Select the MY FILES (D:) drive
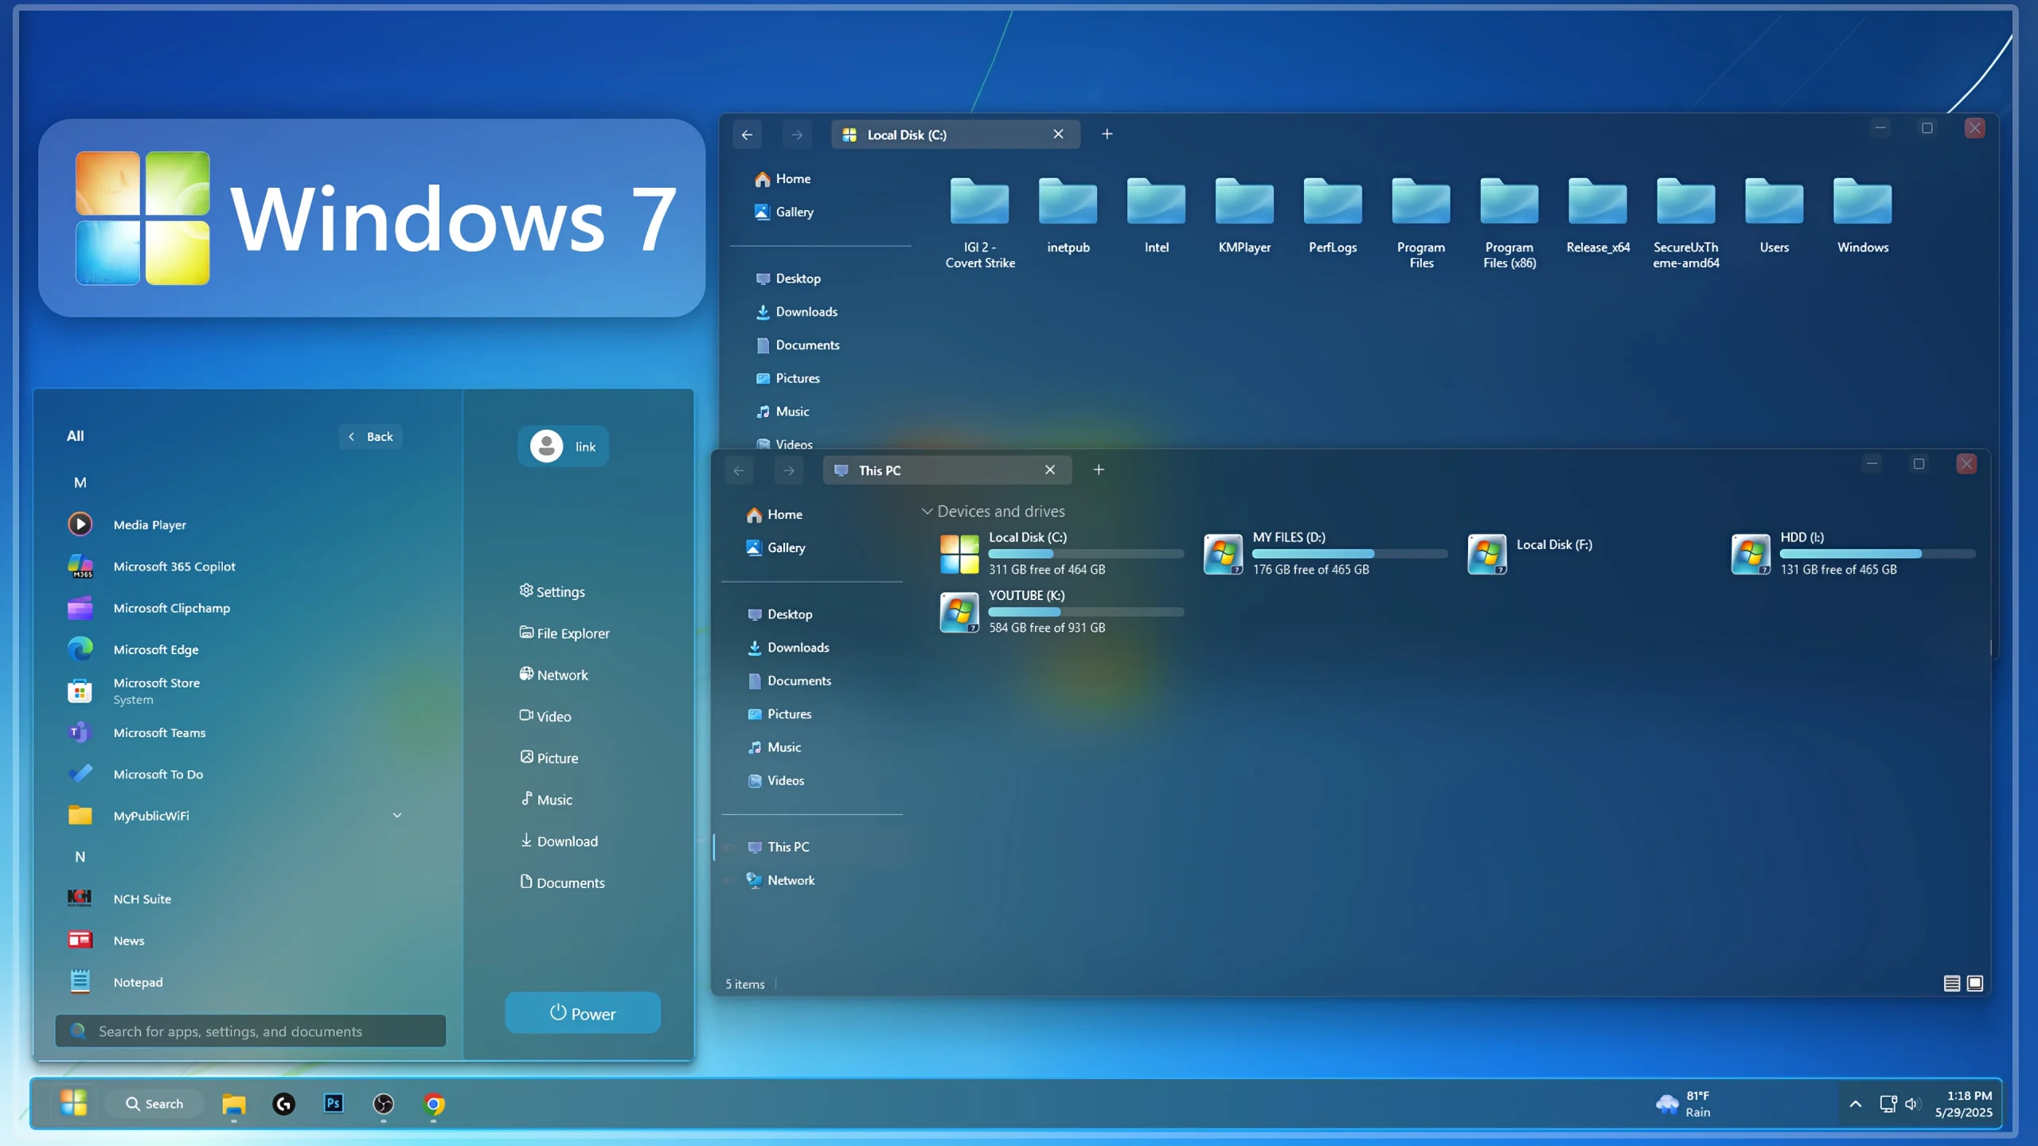The height and width of the screenshot is (1146, 2038). (1325, 553)
